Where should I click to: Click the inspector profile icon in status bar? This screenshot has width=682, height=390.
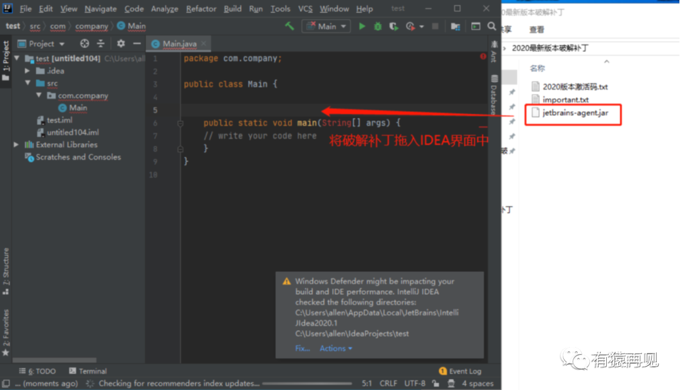[451, 384]
